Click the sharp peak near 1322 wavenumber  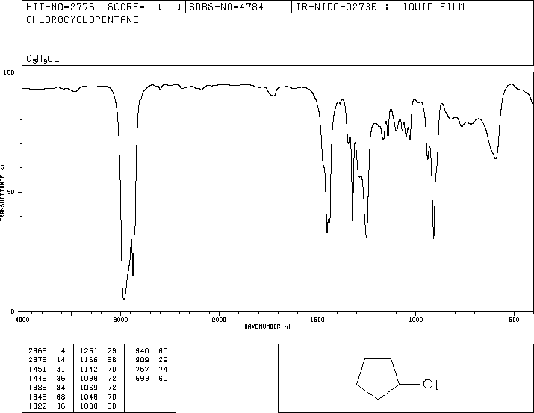coord(353,219)
